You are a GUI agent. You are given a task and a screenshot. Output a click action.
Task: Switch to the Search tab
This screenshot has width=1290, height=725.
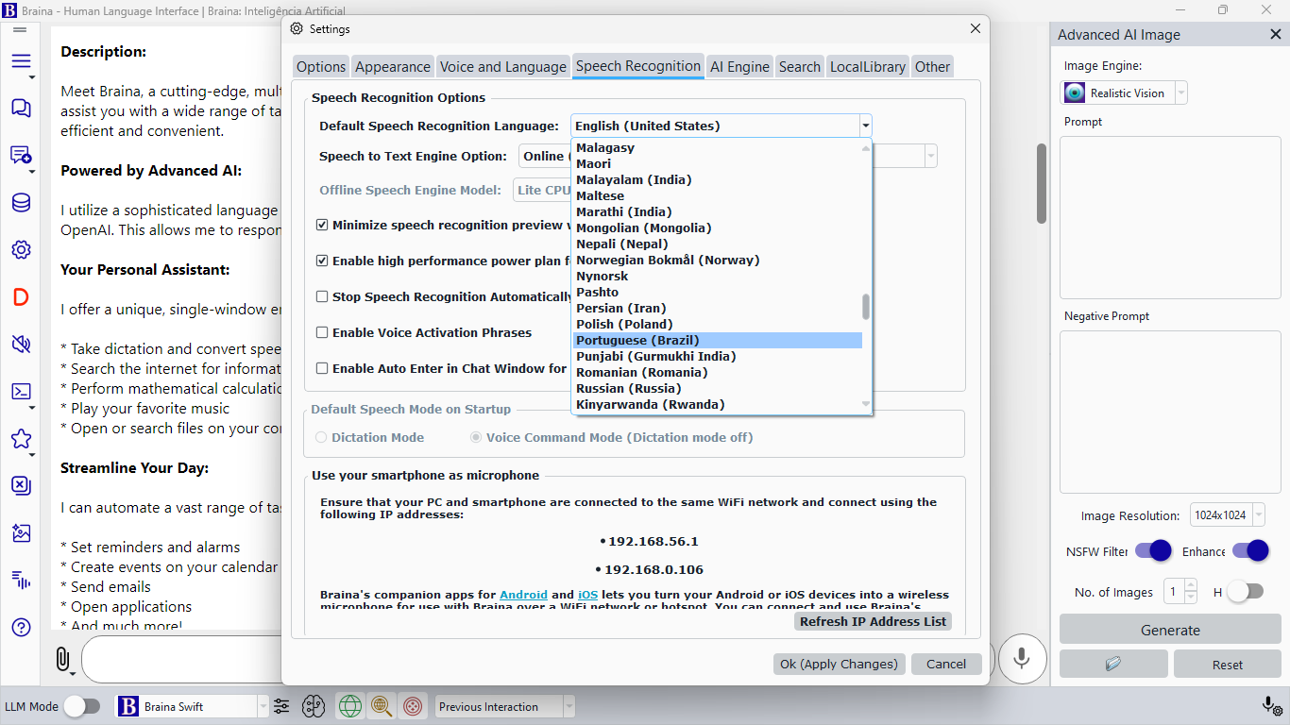point(800,66)
